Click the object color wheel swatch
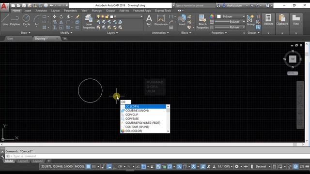This screenshot has height=174, width=310. pyautogui.click(x=212, y=16)
